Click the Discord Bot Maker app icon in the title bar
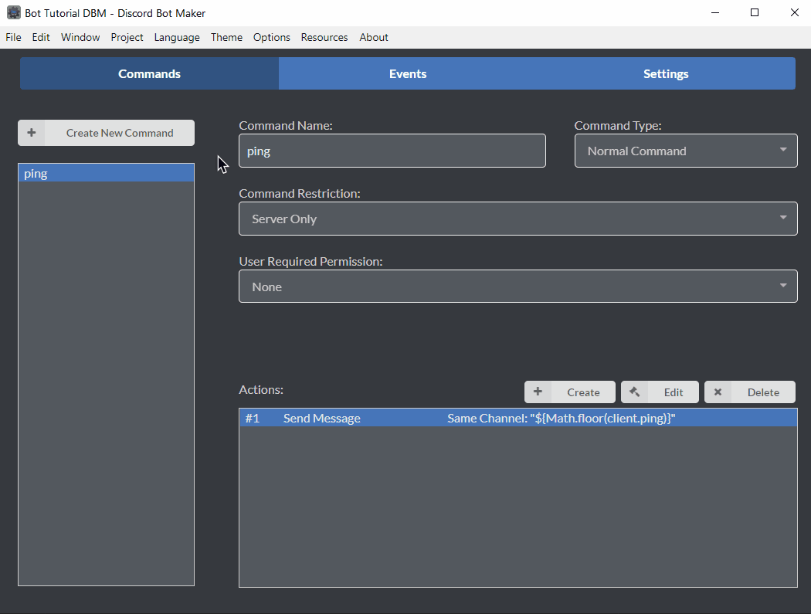This screenshot has width=811, height=614. (13, 13)
